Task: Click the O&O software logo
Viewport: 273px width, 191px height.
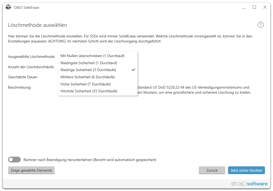Action: click(x=249, y=184)
